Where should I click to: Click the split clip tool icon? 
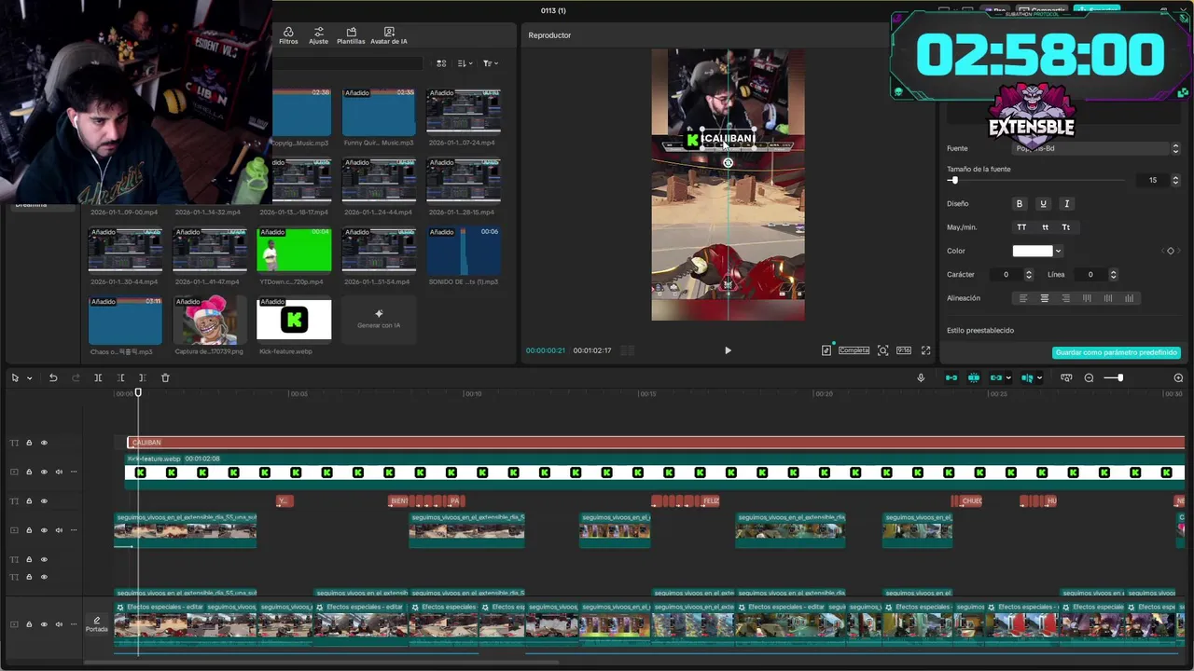pyautogui.click(x=98, y=377)
